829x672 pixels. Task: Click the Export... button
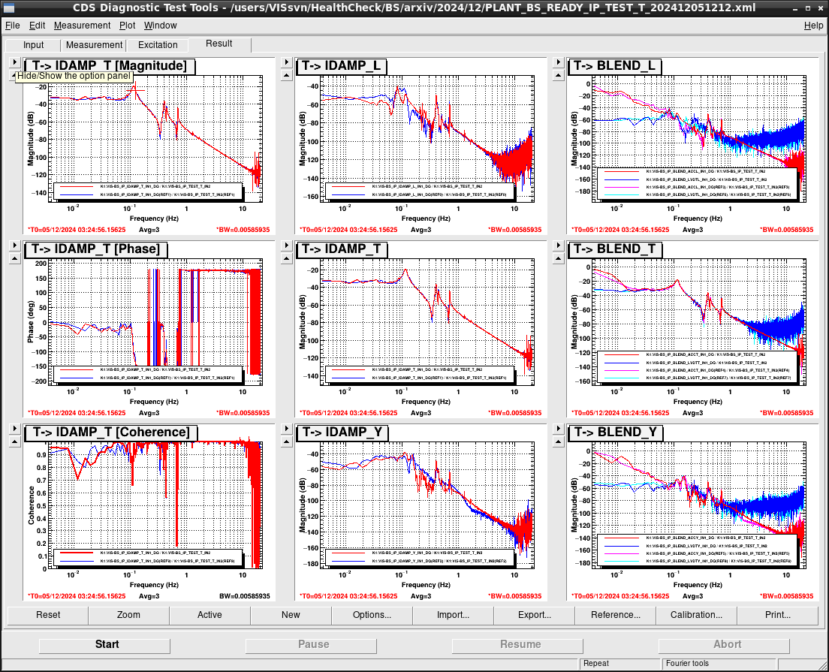[x=534, y=615]
